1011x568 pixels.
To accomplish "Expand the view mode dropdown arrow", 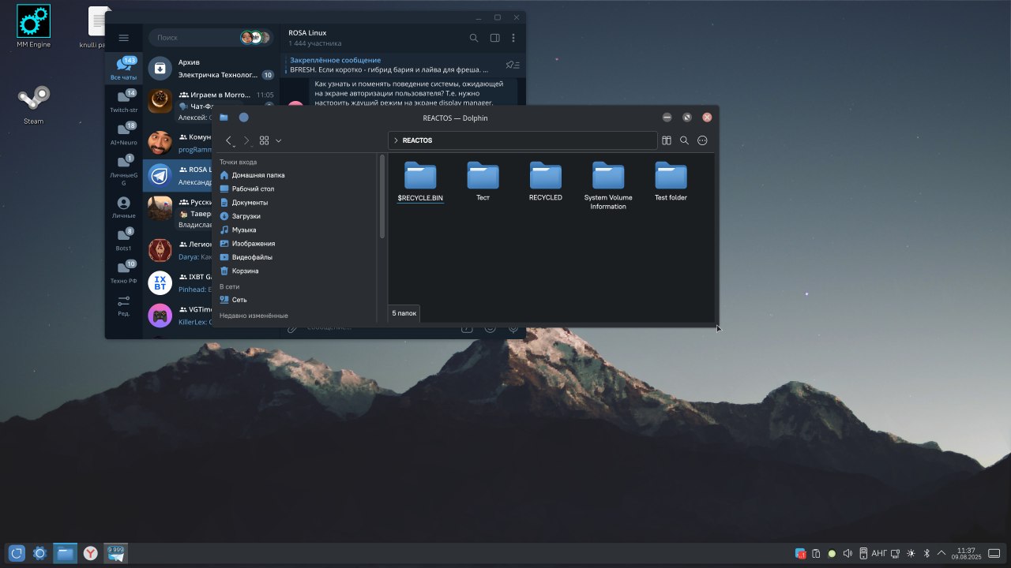I will 279,140.
